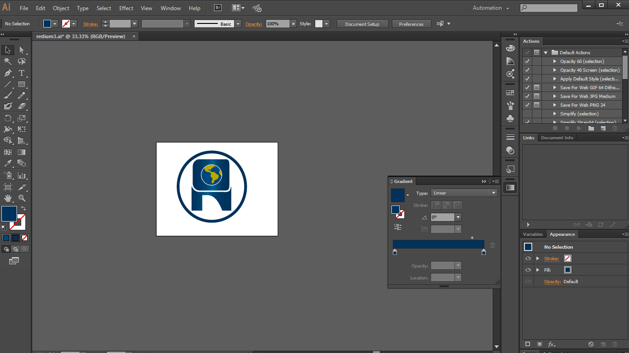
Task: Select the Lasso tool
Action: (22, 61)
